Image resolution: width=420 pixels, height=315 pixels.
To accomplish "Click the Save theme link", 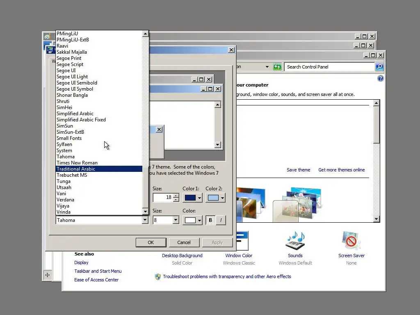I will coord(299,170).
